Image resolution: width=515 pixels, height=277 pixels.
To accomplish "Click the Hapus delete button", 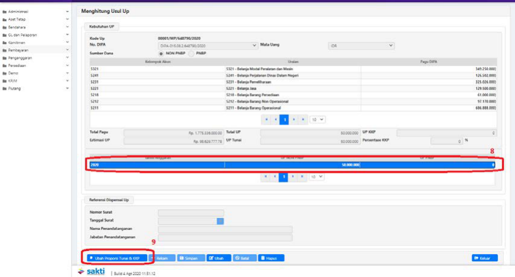I will tap(272, 258).
